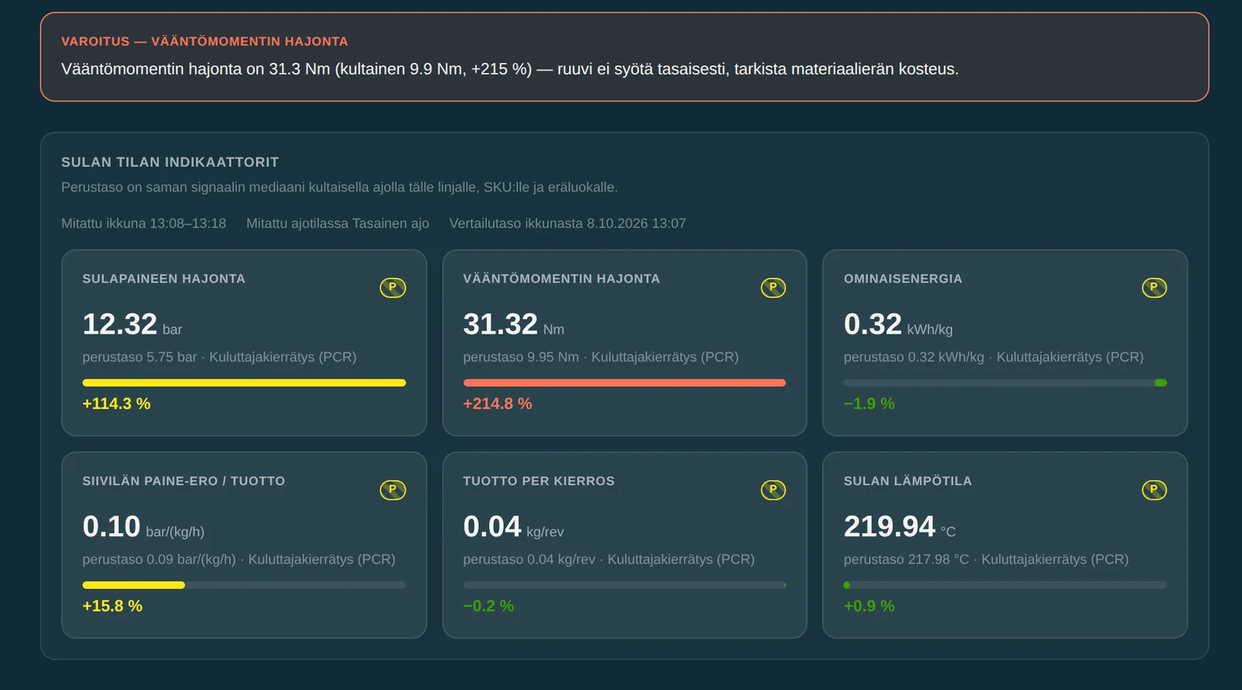This screenshot has width=1242, height=690.
Task: Click 'perustaso 5.75 bar' baseline text
Action: 140,357
